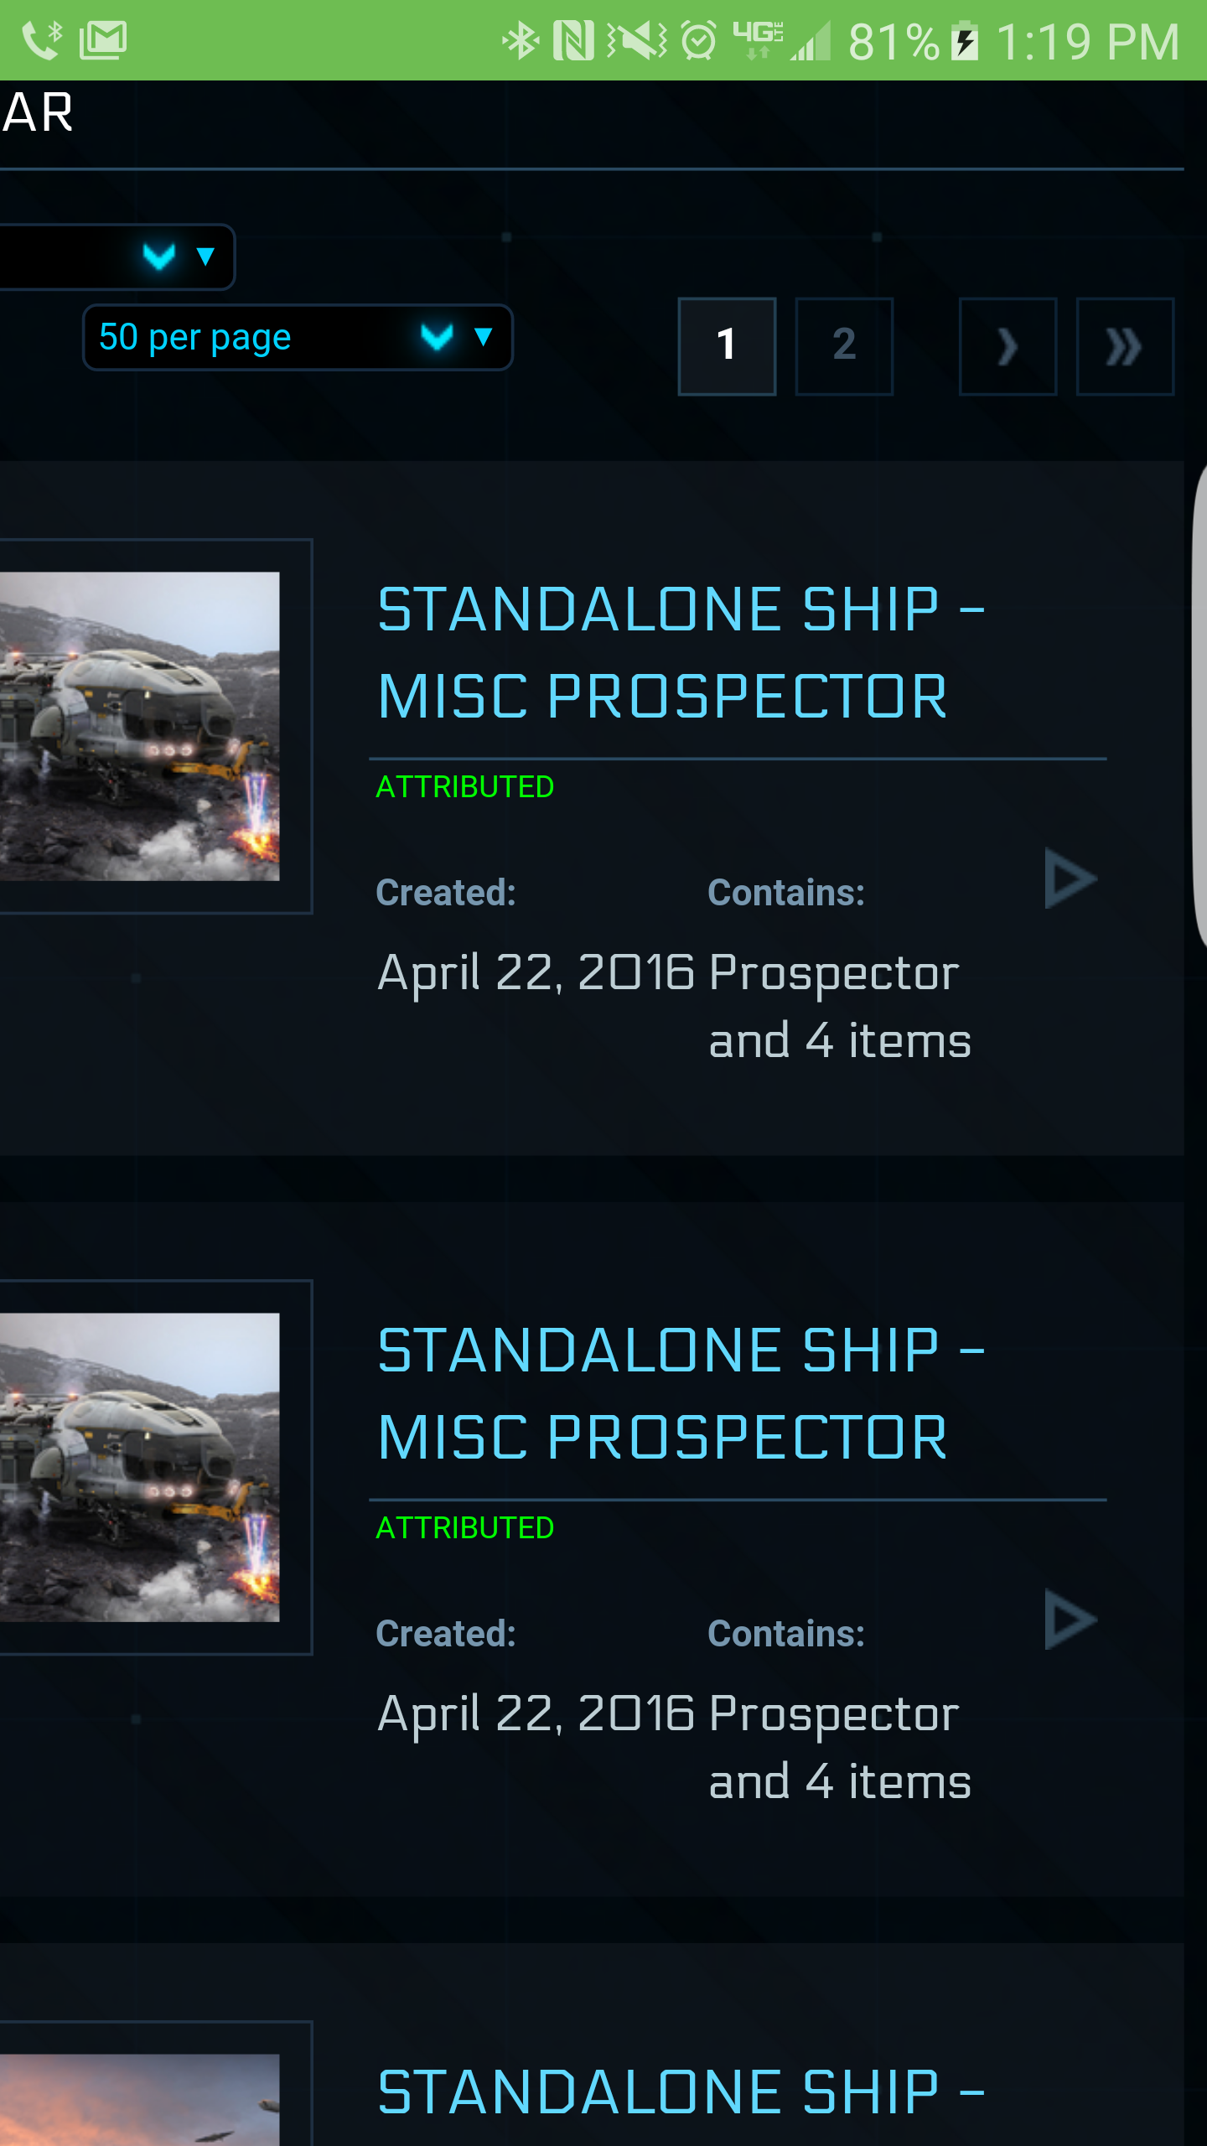Tap the battery charging icon
This screenshot has height=2146, width=1207.
tap(965, 40)
